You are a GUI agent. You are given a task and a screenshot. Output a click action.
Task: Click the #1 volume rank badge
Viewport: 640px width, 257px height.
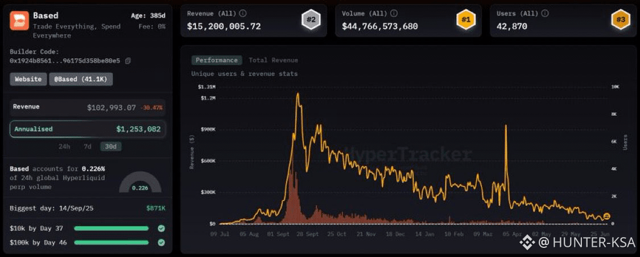[465, 19]
